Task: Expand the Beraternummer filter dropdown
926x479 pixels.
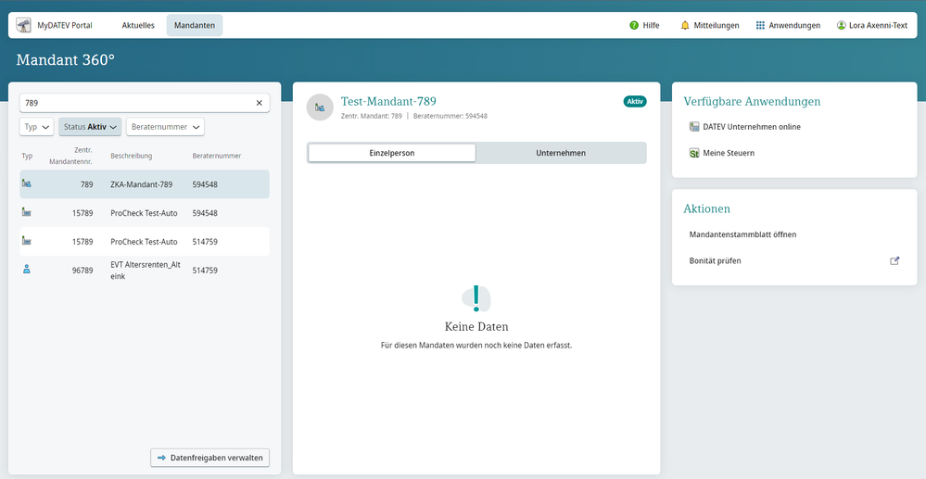Action: (165, 127)
